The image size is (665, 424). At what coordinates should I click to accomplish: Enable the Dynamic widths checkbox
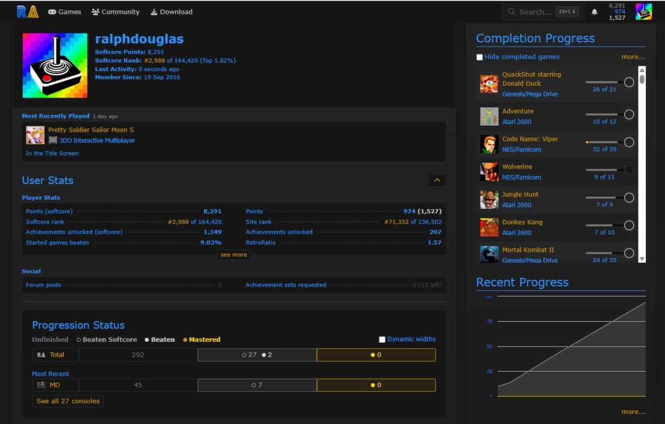point(382,340)
